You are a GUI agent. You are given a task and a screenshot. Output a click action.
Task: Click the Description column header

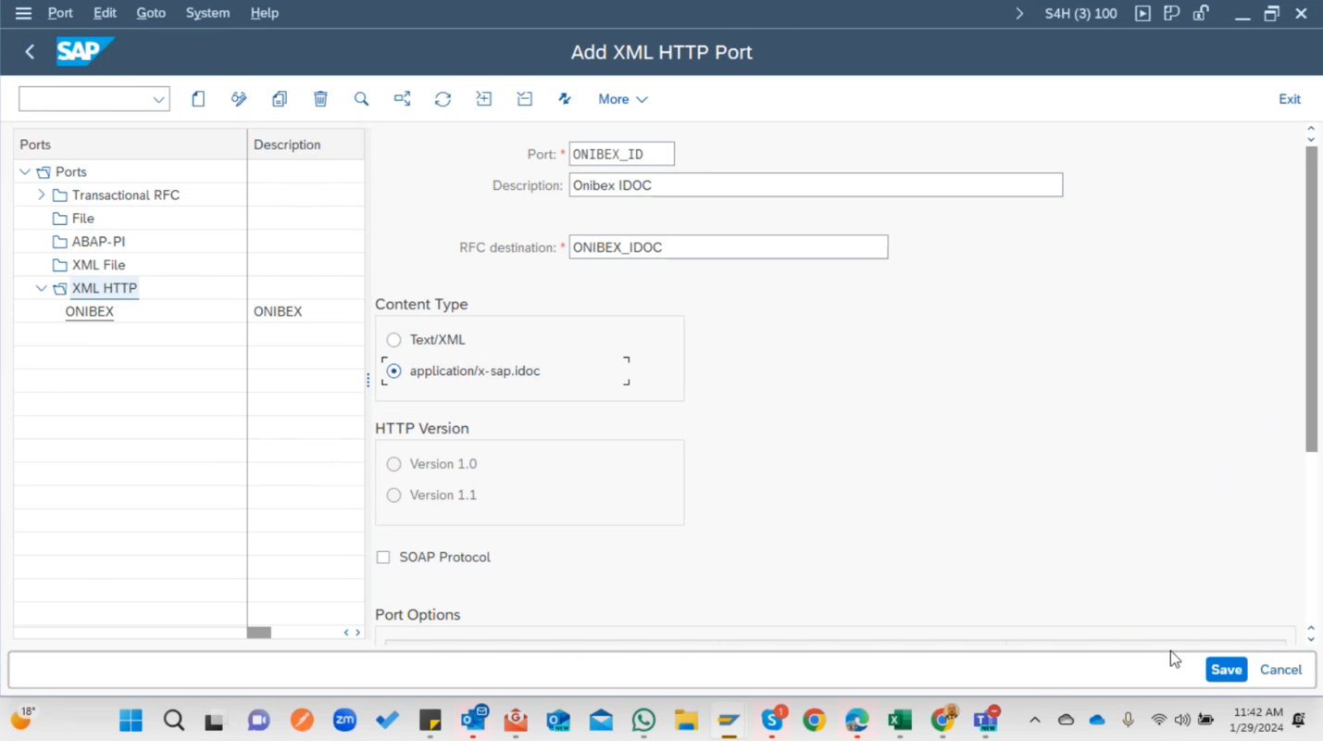coord(306,144)
